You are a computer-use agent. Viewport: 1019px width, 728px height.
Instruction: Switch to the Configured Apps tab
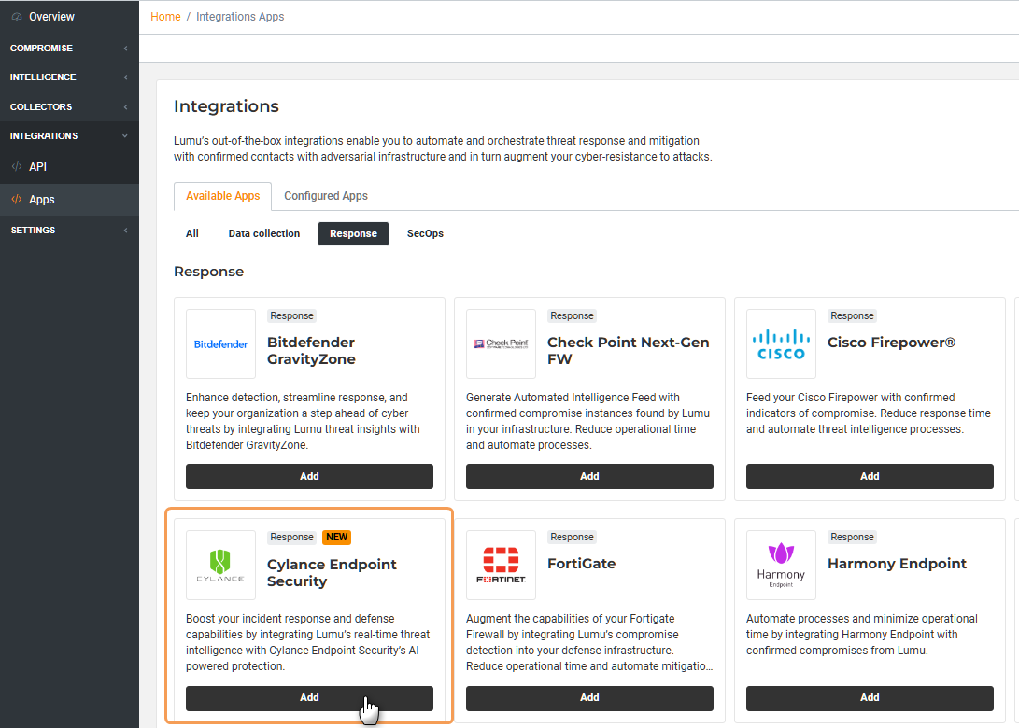click(326, 196)
